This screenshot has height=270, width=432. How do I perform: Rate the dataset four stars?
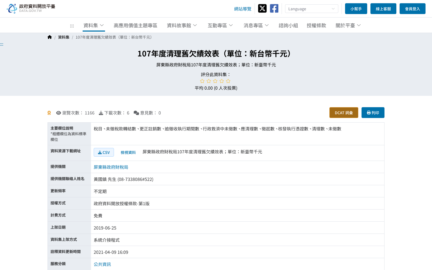222,81
